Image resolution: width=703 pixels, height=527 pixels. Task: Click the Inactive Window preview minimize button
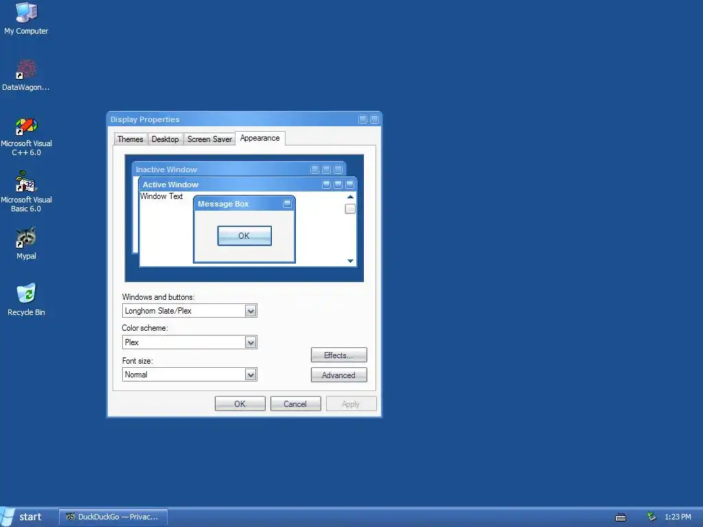[x=314, y=169]
